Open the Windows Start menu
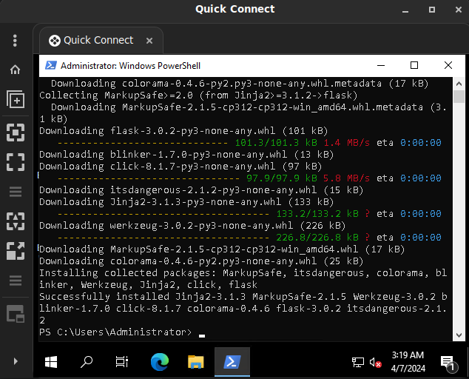Screen dimensions: 469x379 click(51, 362)
